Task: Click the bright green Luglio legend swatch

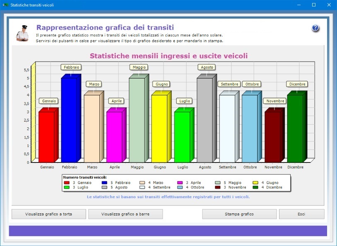Action: 67,187
